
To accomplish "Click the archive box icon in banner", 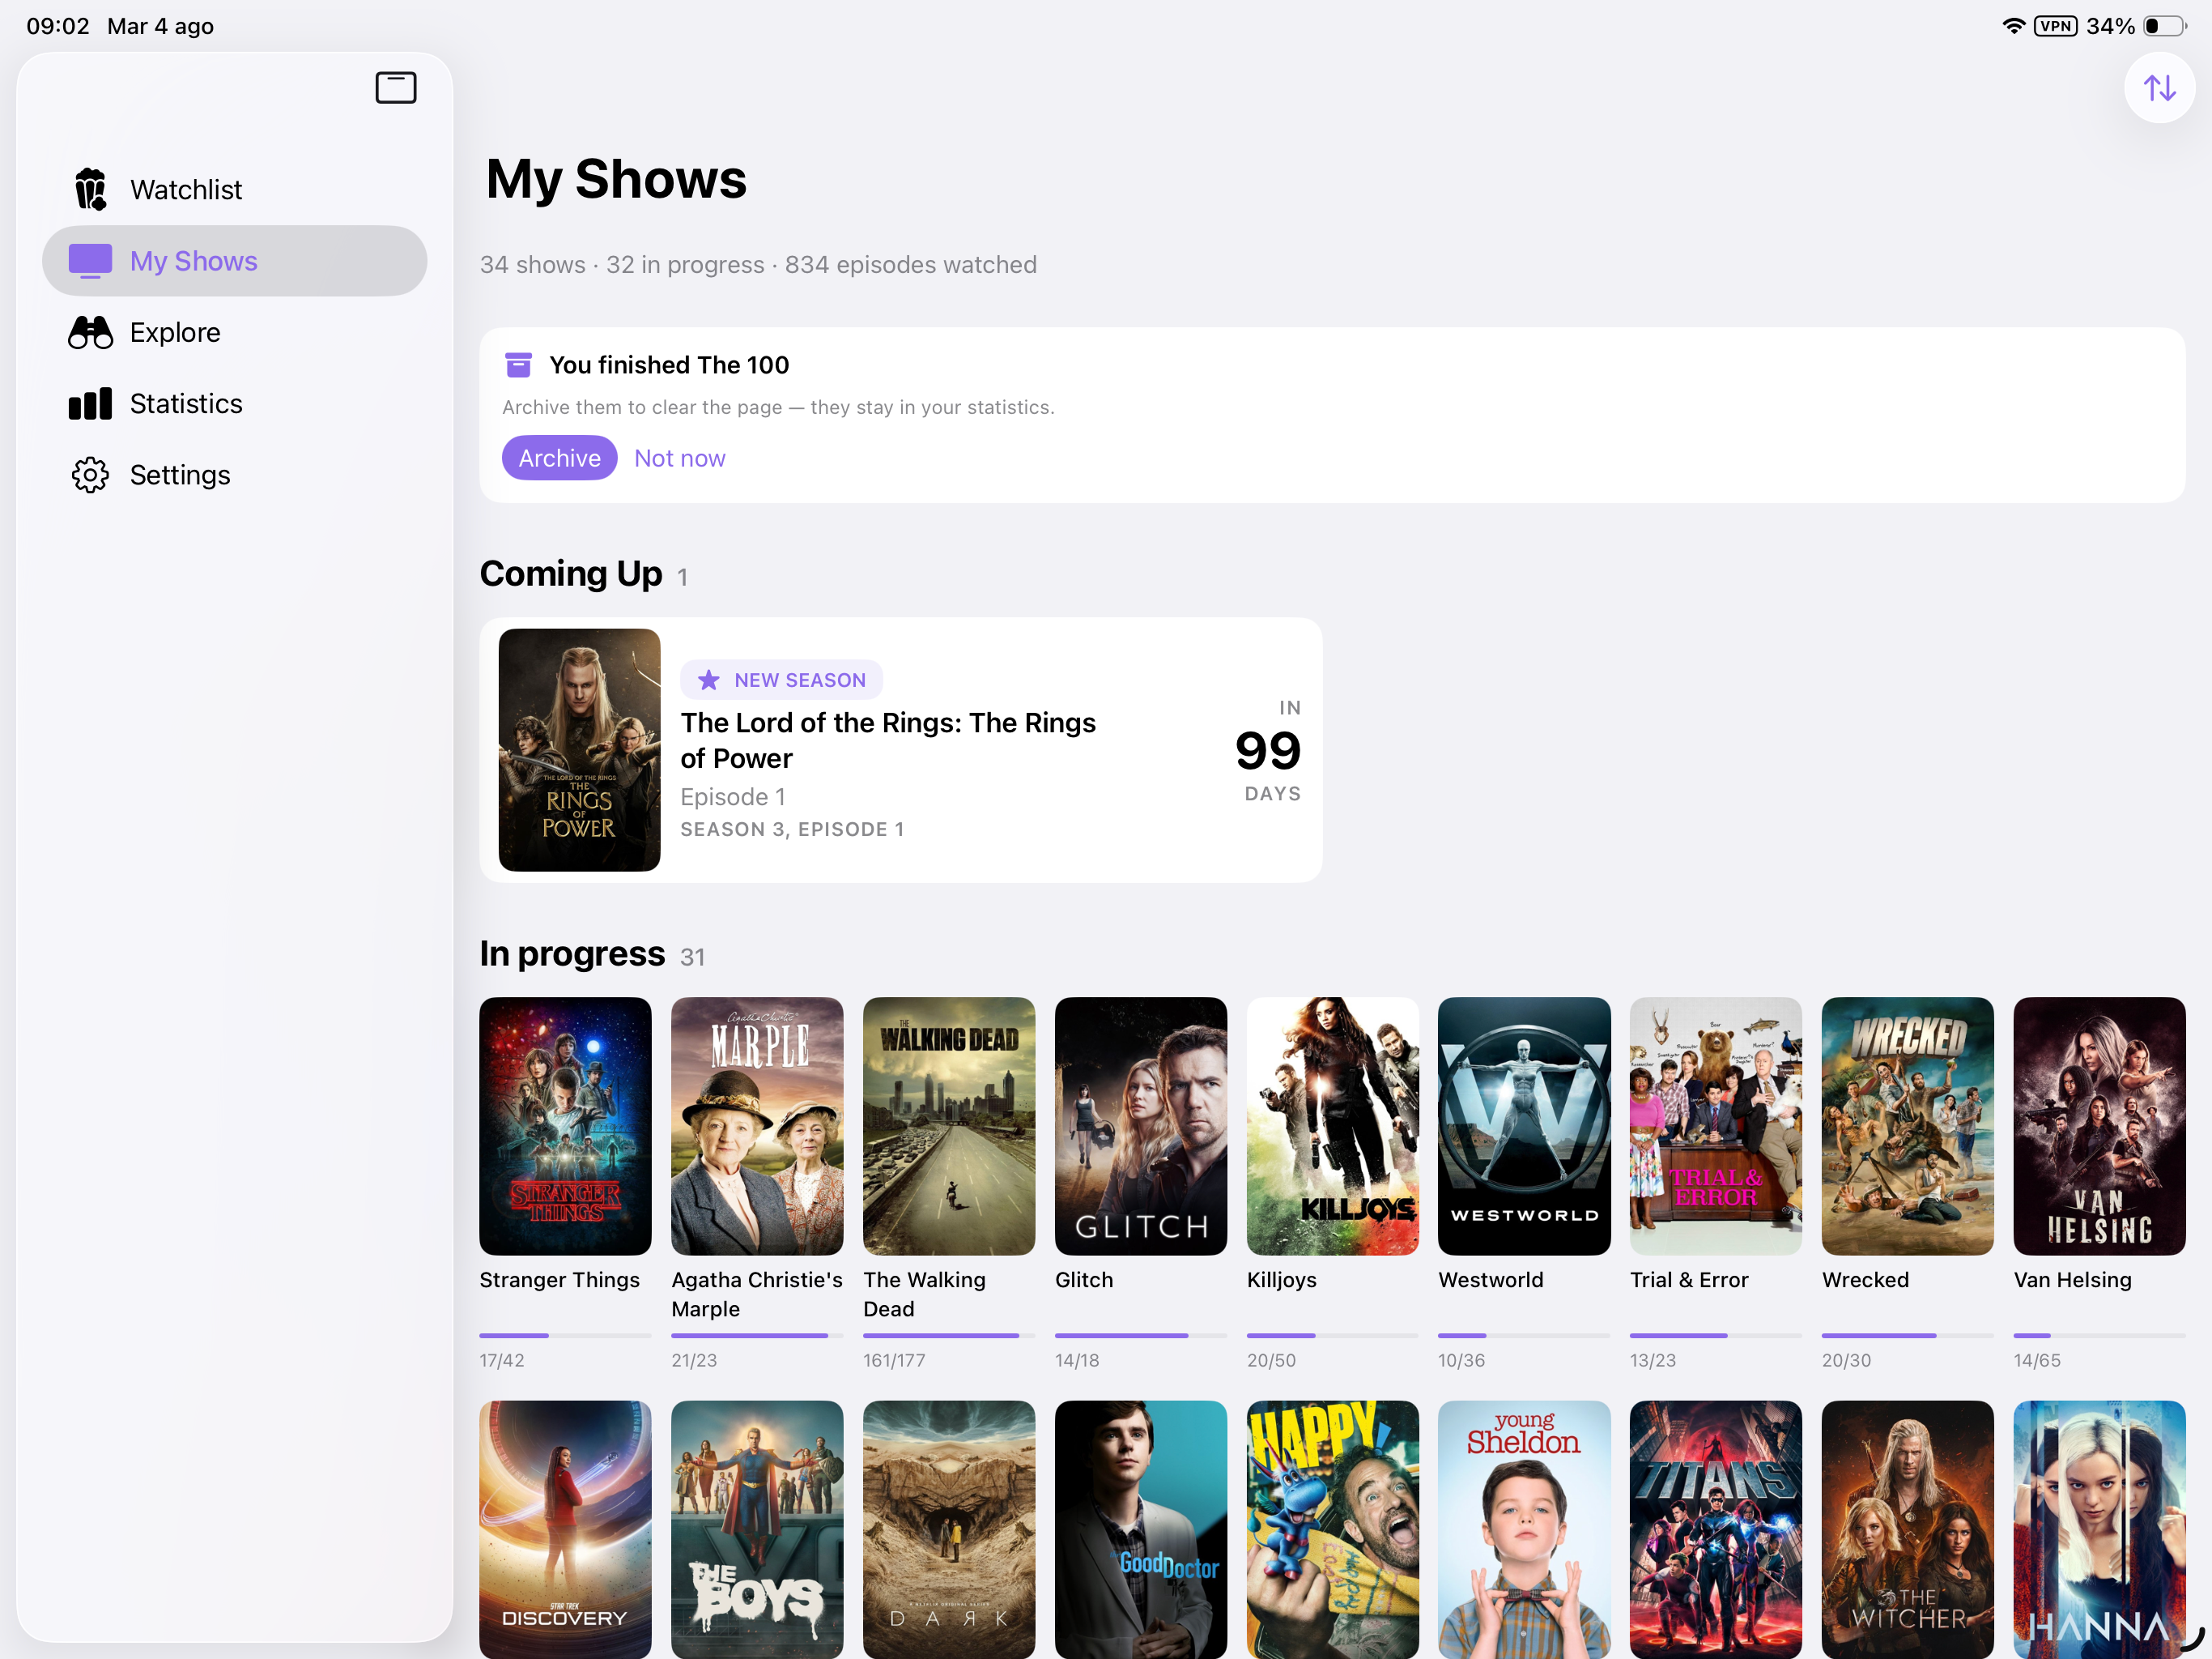I will click(518, 365).
